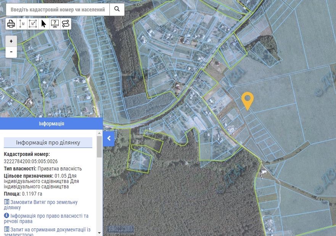This screenshot has width=336, height=236.
Task: Select the pointer cursor tool
Action: 44,24
